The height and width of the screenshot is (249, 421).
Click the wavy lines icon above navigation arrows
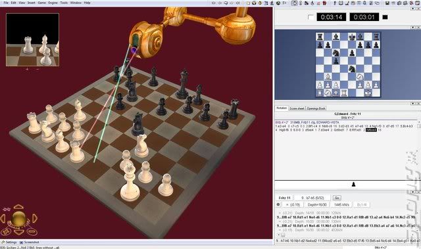tap(7, 209)
